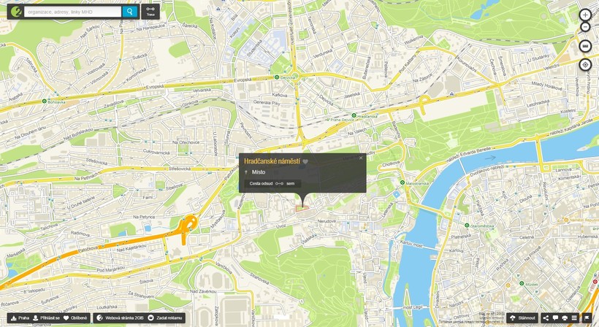The width and height of the screenshot is (599, 327).
Task: Open Oblíbené favorites list
Action: point(76,318)
